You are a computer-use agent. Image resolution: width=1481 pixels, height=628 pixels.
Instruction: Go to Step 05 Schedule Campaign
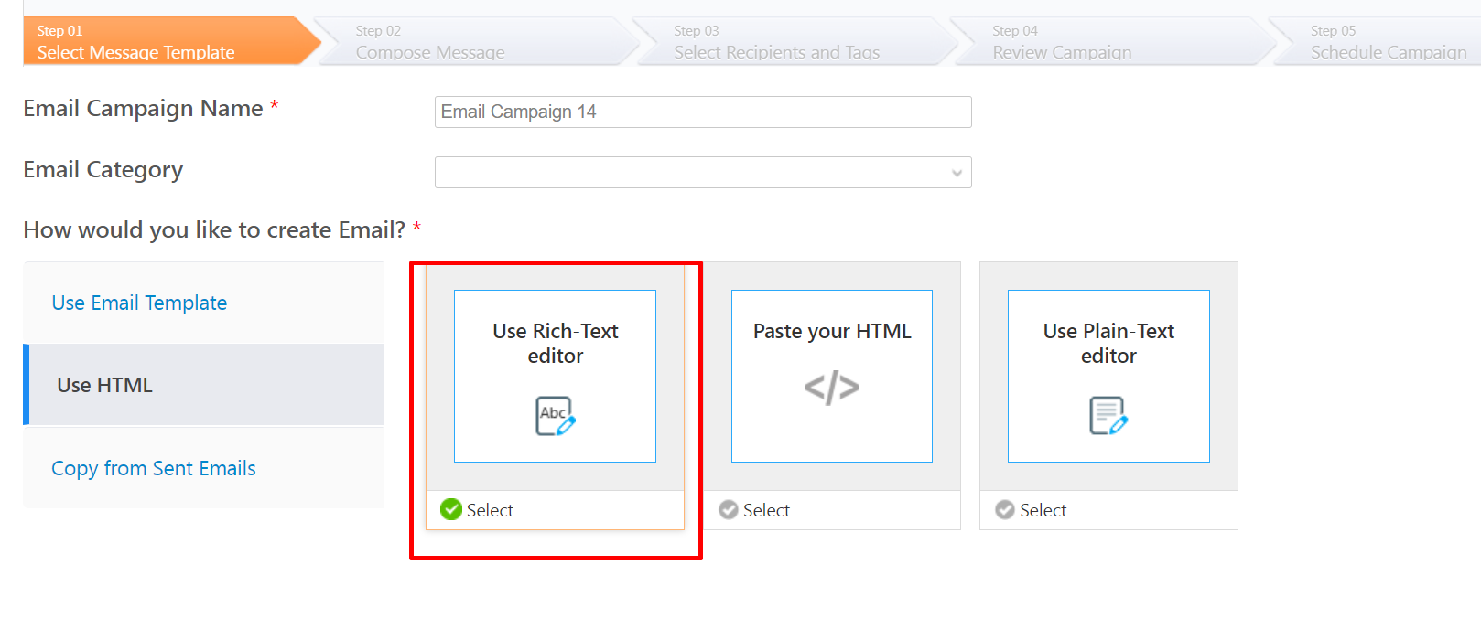point(1388,42)
